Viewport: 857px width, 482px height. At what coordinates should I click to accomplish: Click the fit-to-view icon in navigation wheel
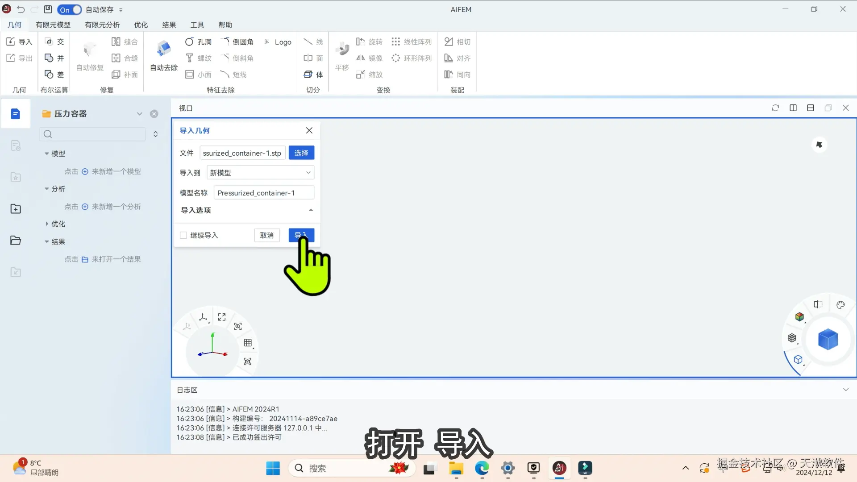pos(222,317)
